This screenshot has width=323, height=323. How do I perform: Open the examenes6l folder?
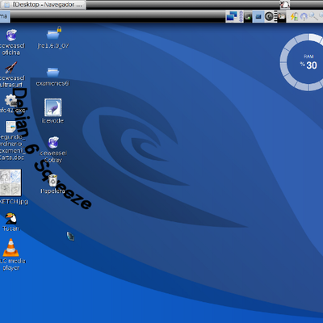(52, 72)
